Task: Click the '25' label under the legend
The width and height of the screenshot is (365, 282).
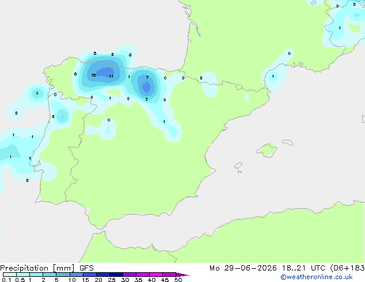Action: [112, 280]
